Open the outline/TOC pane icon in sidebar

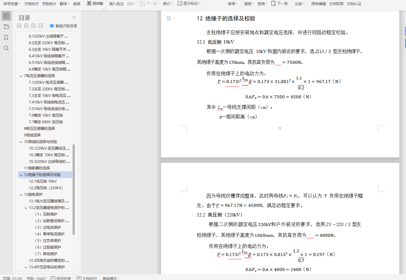[6, 16]
